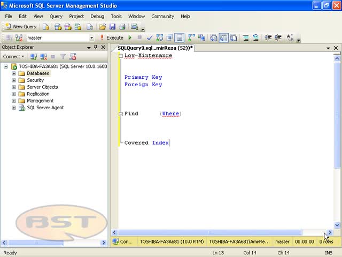Expand the Management folder
342x257 pixels.
14,101
